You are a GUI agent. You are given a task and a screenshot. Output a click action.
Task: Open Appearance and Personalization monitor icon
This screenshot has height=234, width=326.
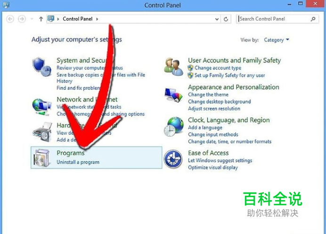coord(173,95)
